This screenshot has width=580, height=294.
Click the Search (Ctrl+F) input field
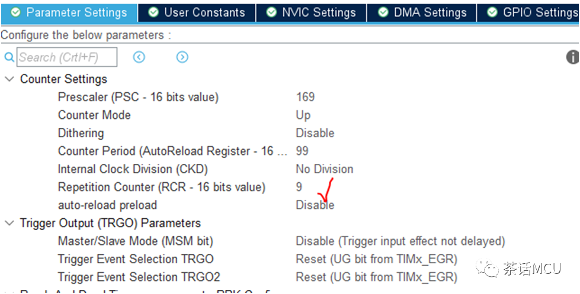(x=67, y=57)
